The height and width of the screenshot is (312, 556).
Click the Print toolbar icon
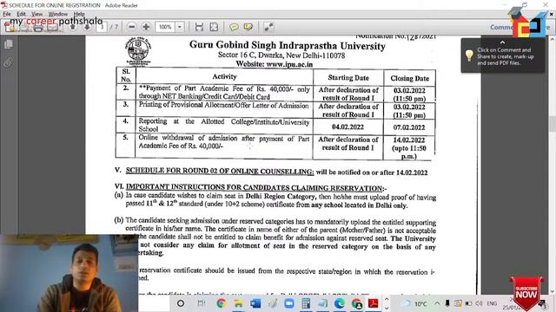[38, 28]
